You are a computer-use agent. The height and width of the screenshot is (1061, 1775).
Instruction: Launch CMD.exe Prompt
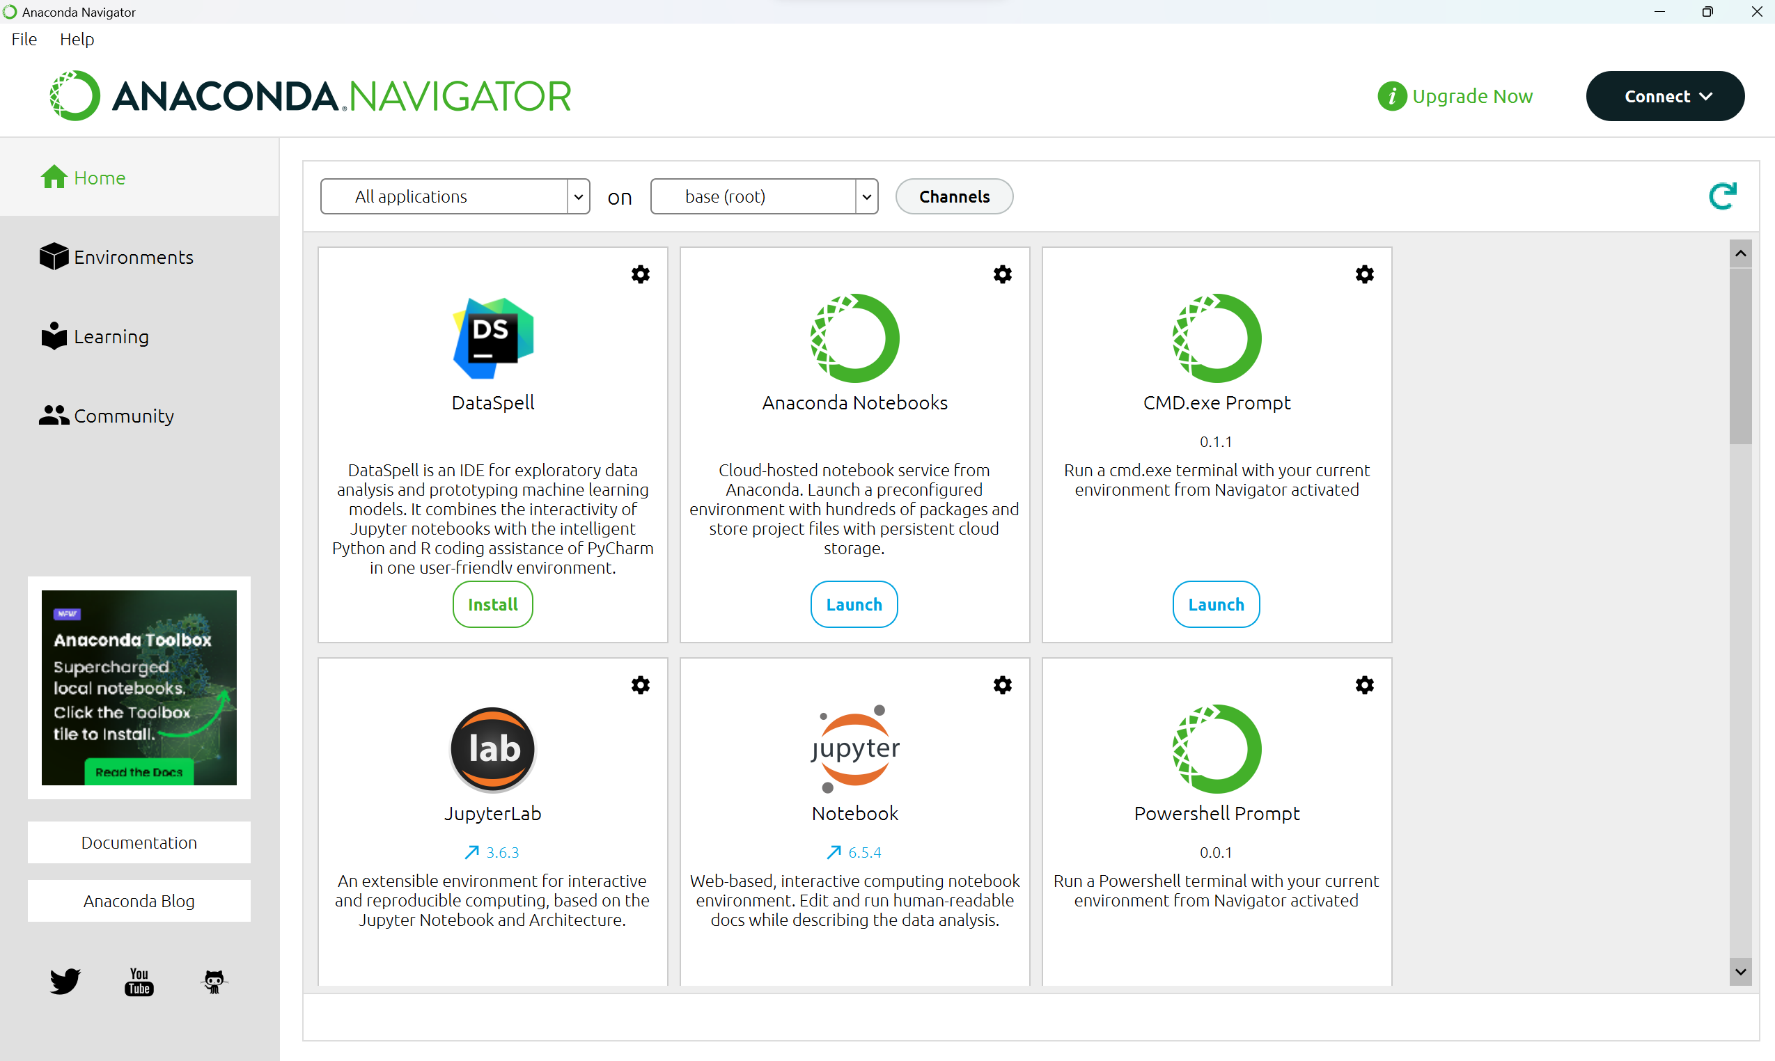pos(1215,604)
